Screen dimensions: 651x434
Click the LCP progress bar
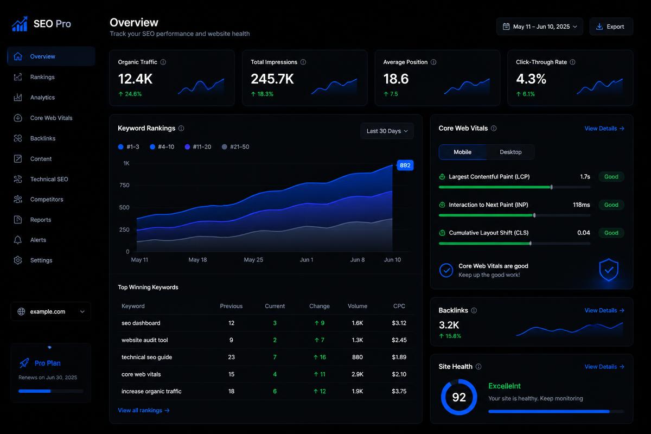pos(514,187)
